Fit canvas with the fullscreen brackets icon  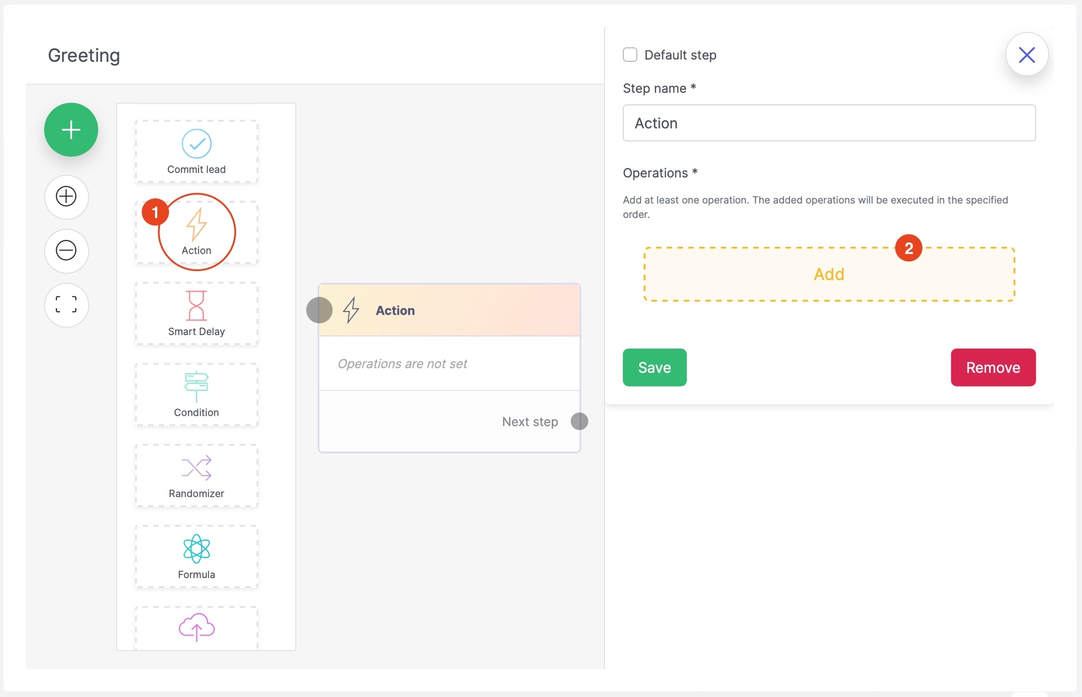66,305
